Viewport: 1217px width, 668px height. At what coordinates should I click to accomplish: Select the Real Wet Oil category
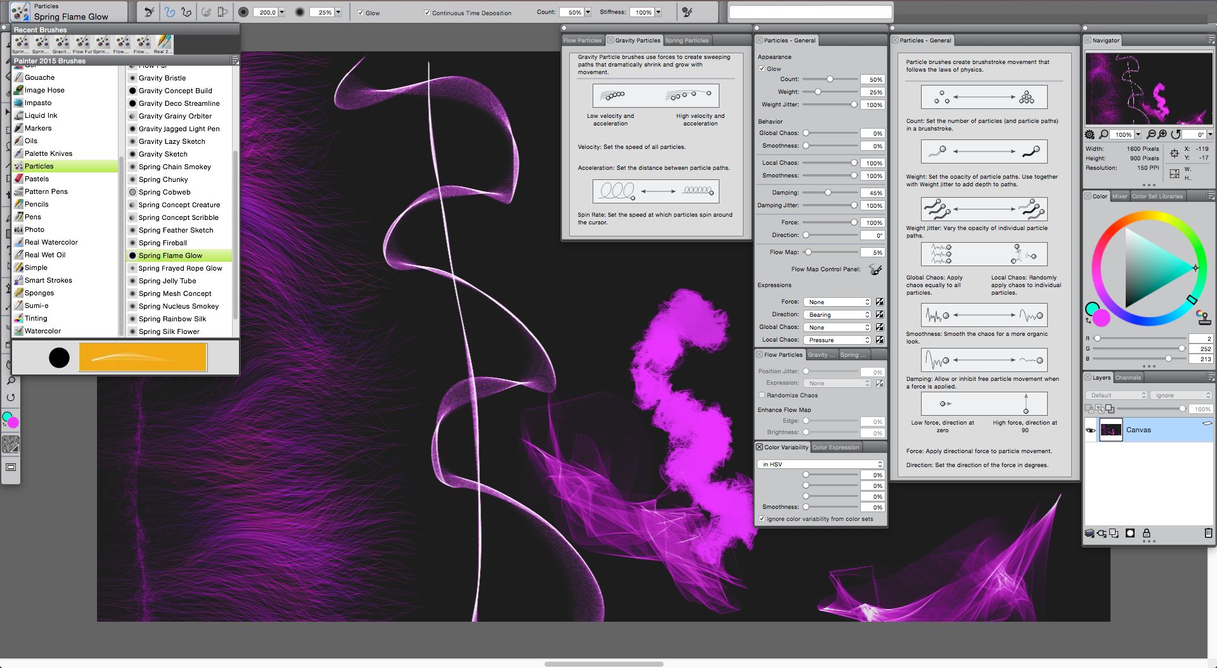point(65,255)
